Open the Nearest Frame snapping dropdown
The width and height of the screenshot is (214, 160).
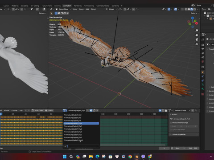(x=182, y=111)
